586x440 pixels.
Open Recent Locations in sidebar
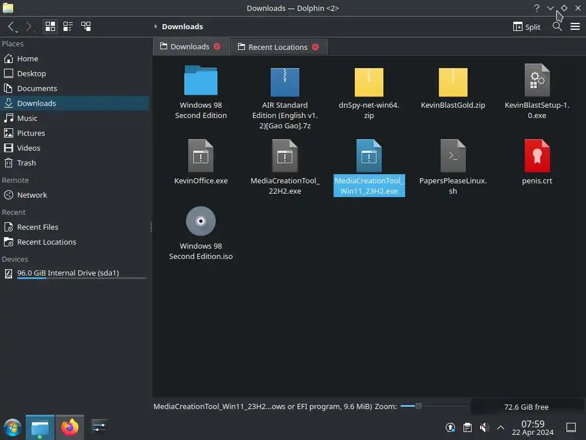(75, 242)
